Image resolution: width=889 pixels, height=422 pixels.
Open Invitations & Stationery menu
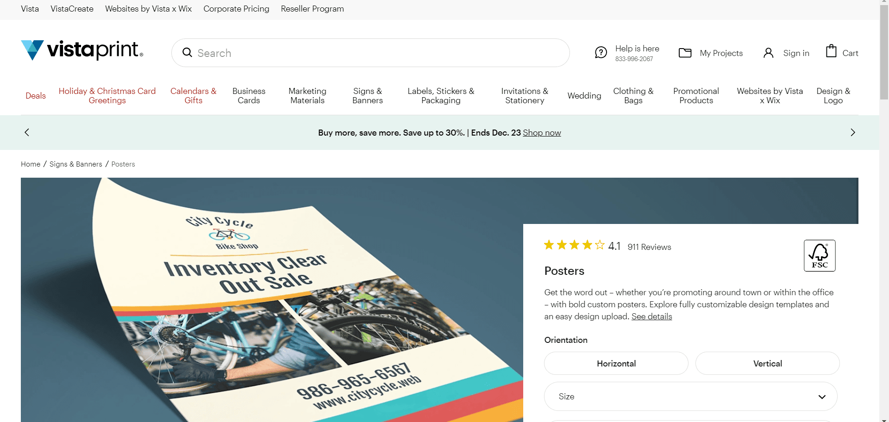click(525, 96)
